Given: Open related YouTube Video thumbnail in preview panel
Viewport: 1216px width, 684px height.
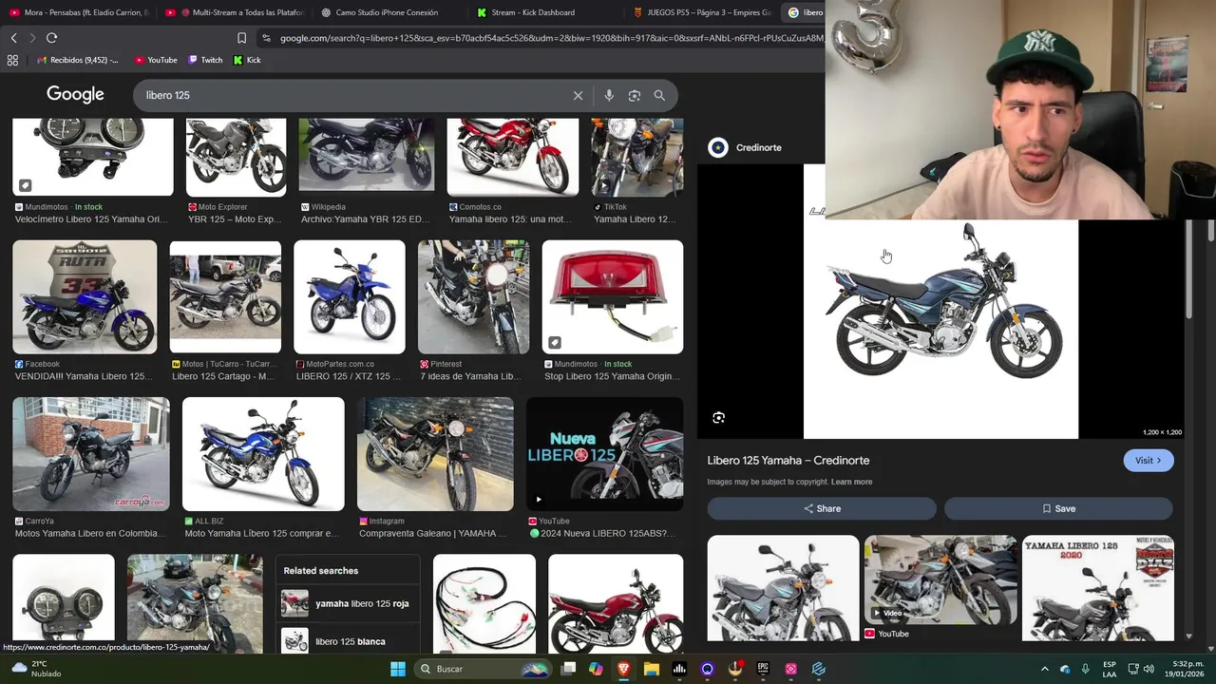Looking at the screenshot, I should pyautogui.click(x=940, y=579).
